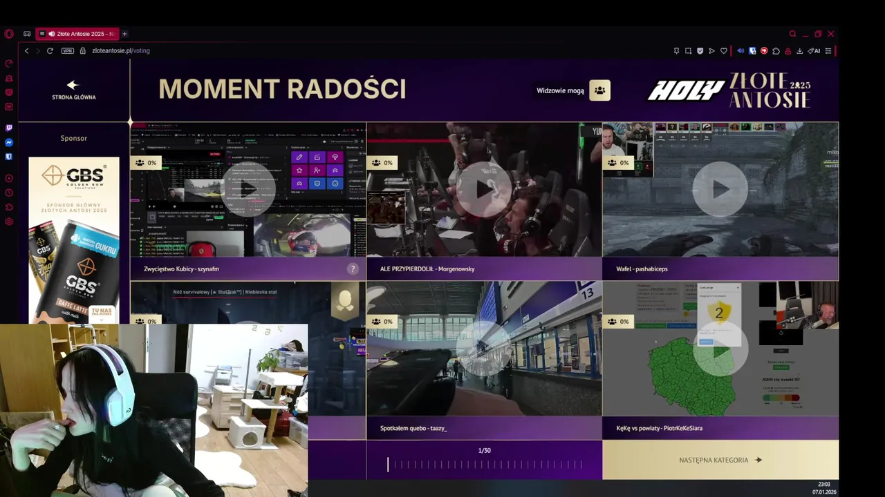Open the ad blocker shield icon

click(x=700, y=51)
